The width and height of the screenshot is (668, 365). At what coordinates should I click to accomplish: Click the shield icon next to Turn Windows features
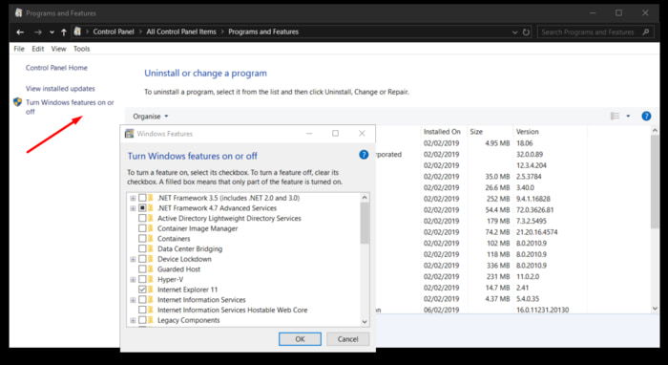tap(17, 102)
